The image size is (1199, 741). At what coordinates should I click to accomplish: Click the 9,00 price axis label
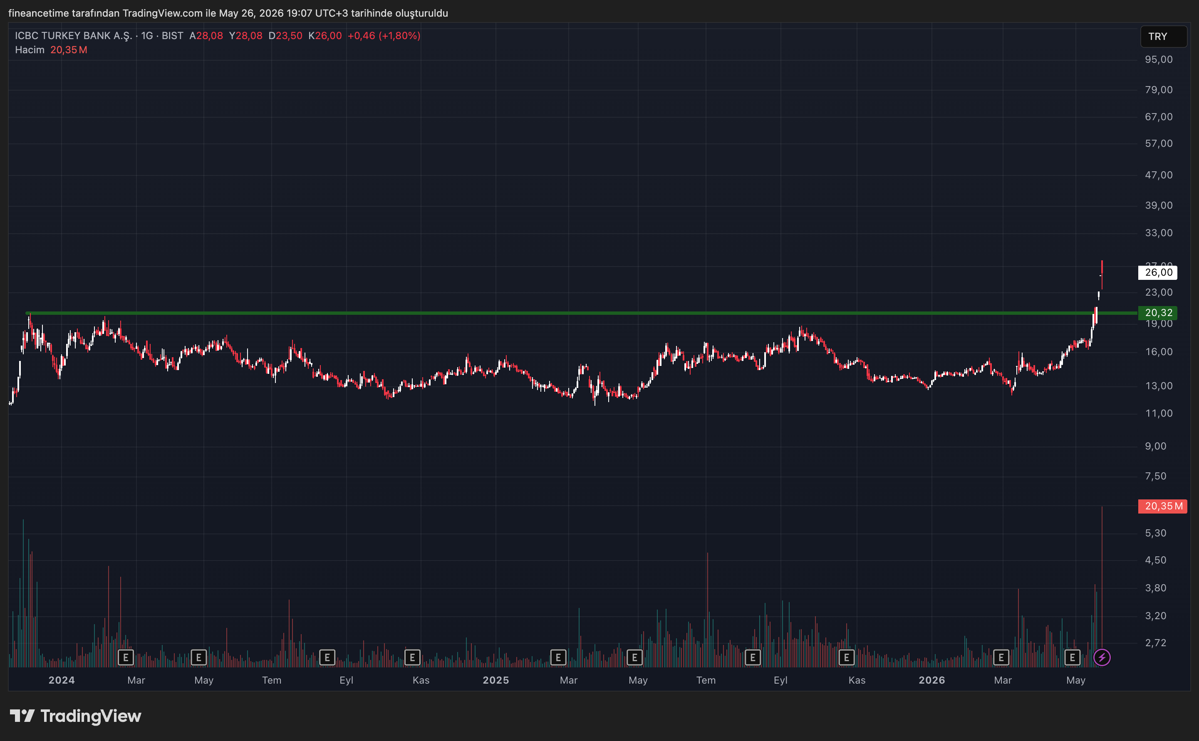coord(1156,447)
